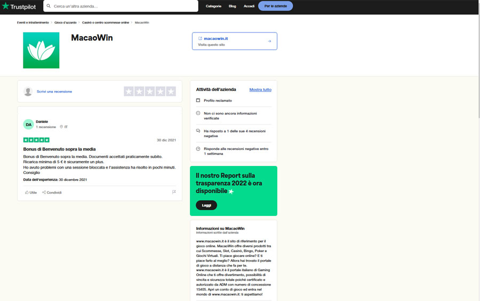The image size is (480, 301).
Task: Click the chat icon beside Ha risposto a 1 delle sue 4 recensioni
Action: pyautogui.click(x=198, y=131)
